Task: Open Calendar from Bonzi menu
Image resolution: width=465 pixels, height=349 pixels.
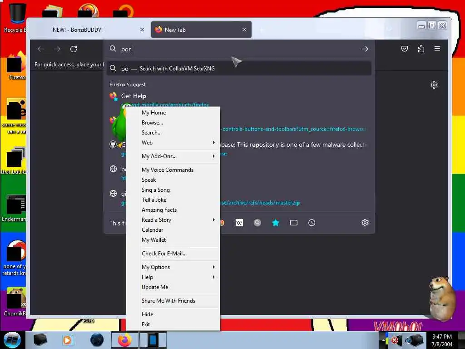Action: pos(173,230)
